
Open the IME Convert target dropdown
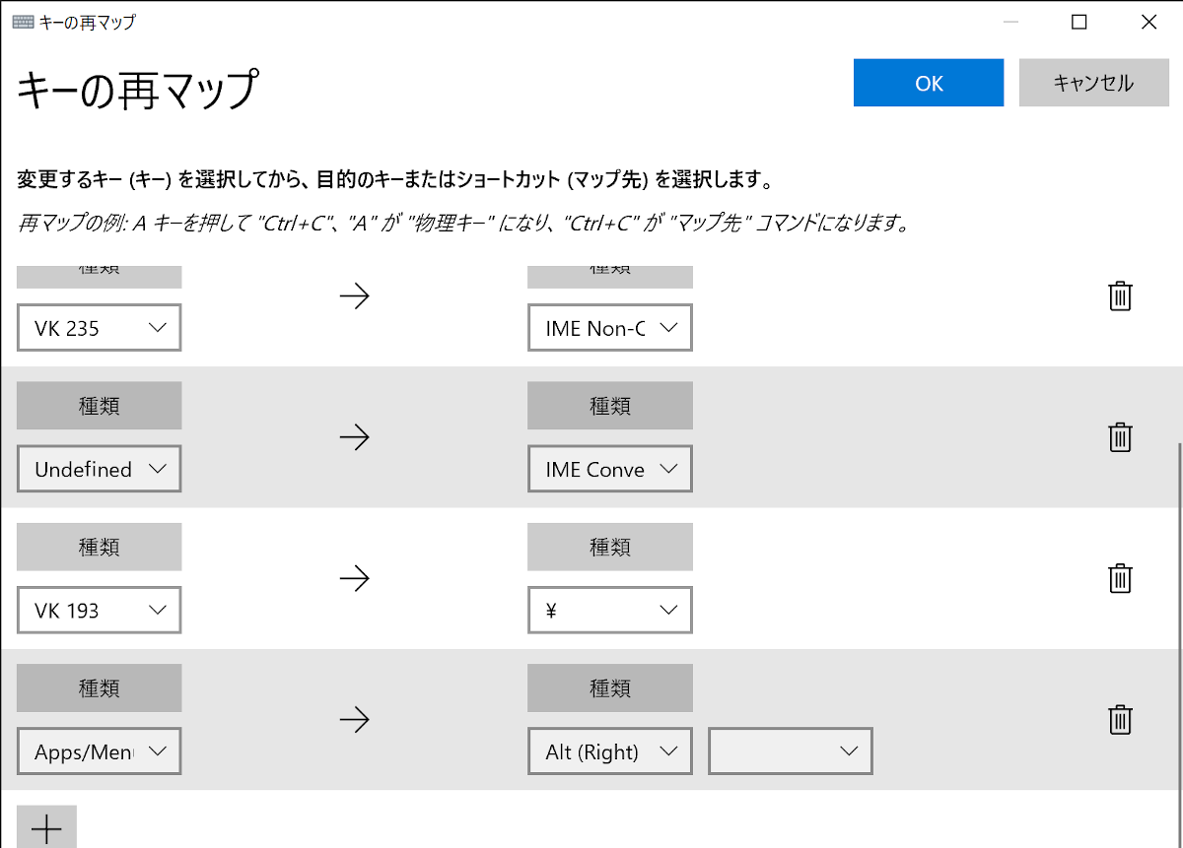click(609, 469)
